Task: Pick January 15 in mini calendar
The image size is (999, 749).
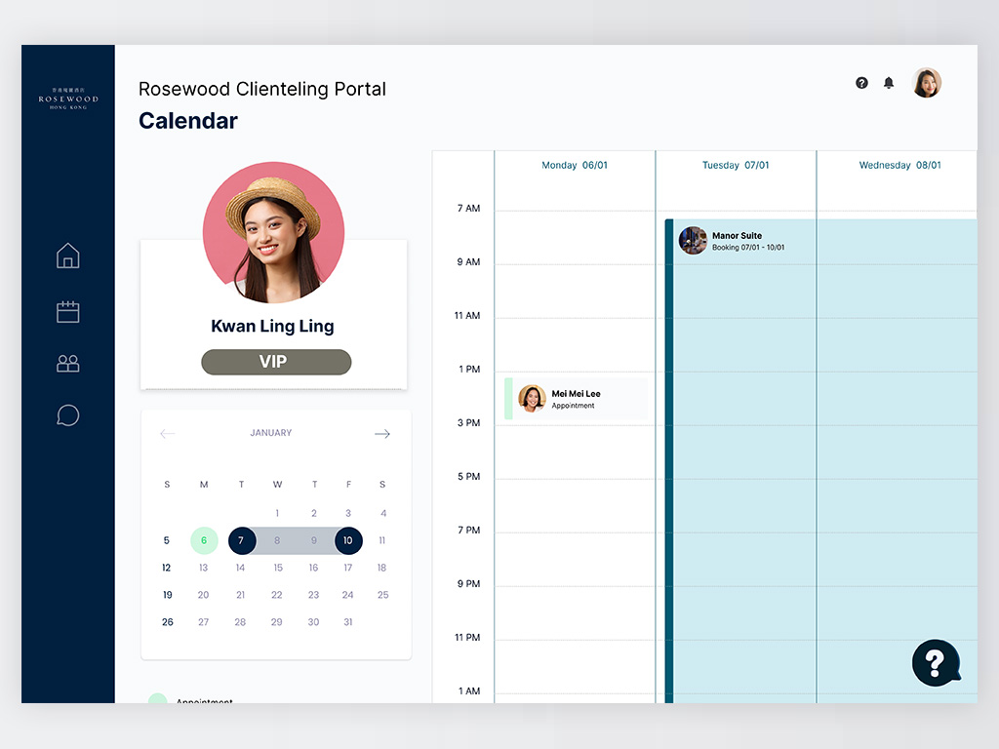Action: coord(278,568)
